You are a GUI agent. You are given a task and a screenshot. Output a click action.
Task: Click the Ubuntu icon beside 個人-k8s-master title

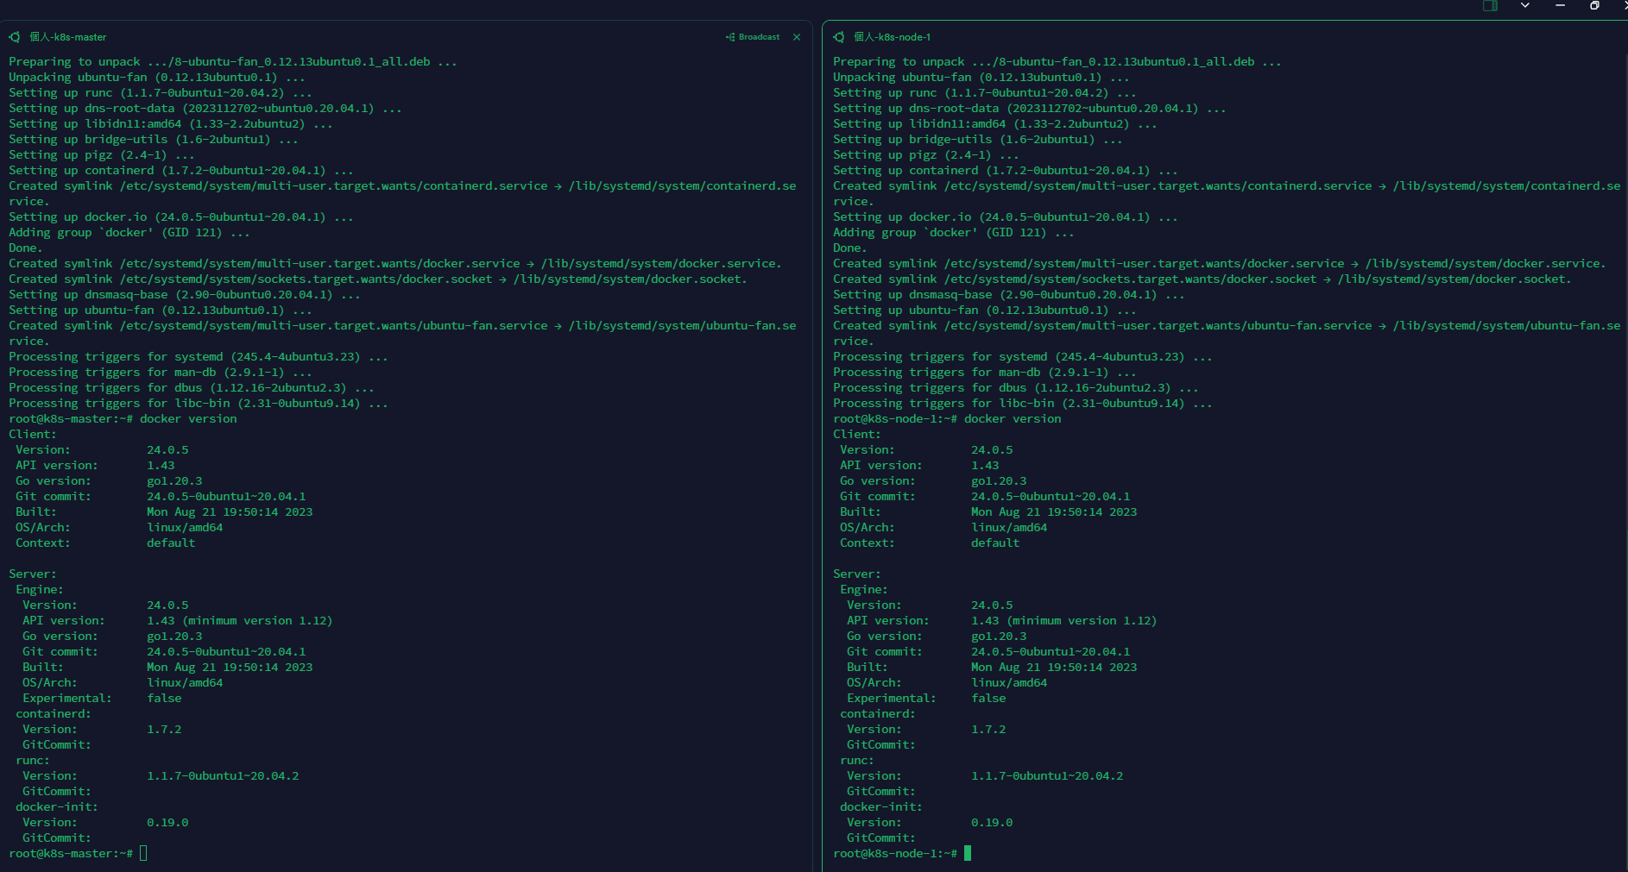(x=14, y=37)
